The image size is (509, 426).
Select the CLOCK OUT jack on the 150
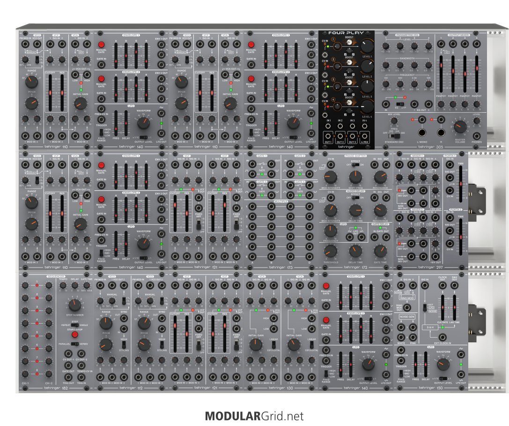click(x=443, y=285)
